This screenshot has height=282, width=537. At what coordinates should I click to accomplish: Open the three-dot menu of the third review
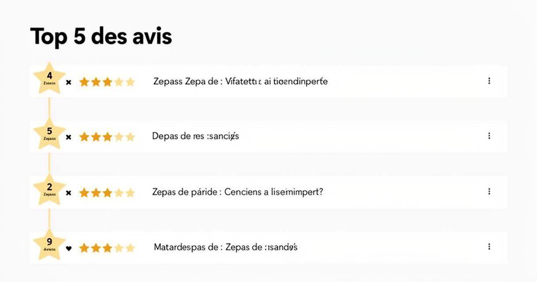(489, 192)
